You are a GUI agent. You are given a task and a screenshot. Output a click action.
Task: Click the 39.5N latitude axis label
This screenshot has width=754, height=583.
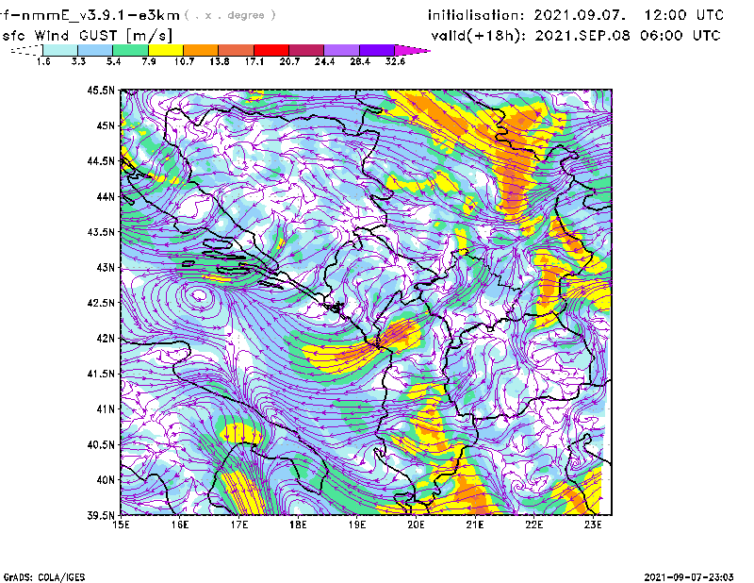pyautogui.click(x=101, y=516)
